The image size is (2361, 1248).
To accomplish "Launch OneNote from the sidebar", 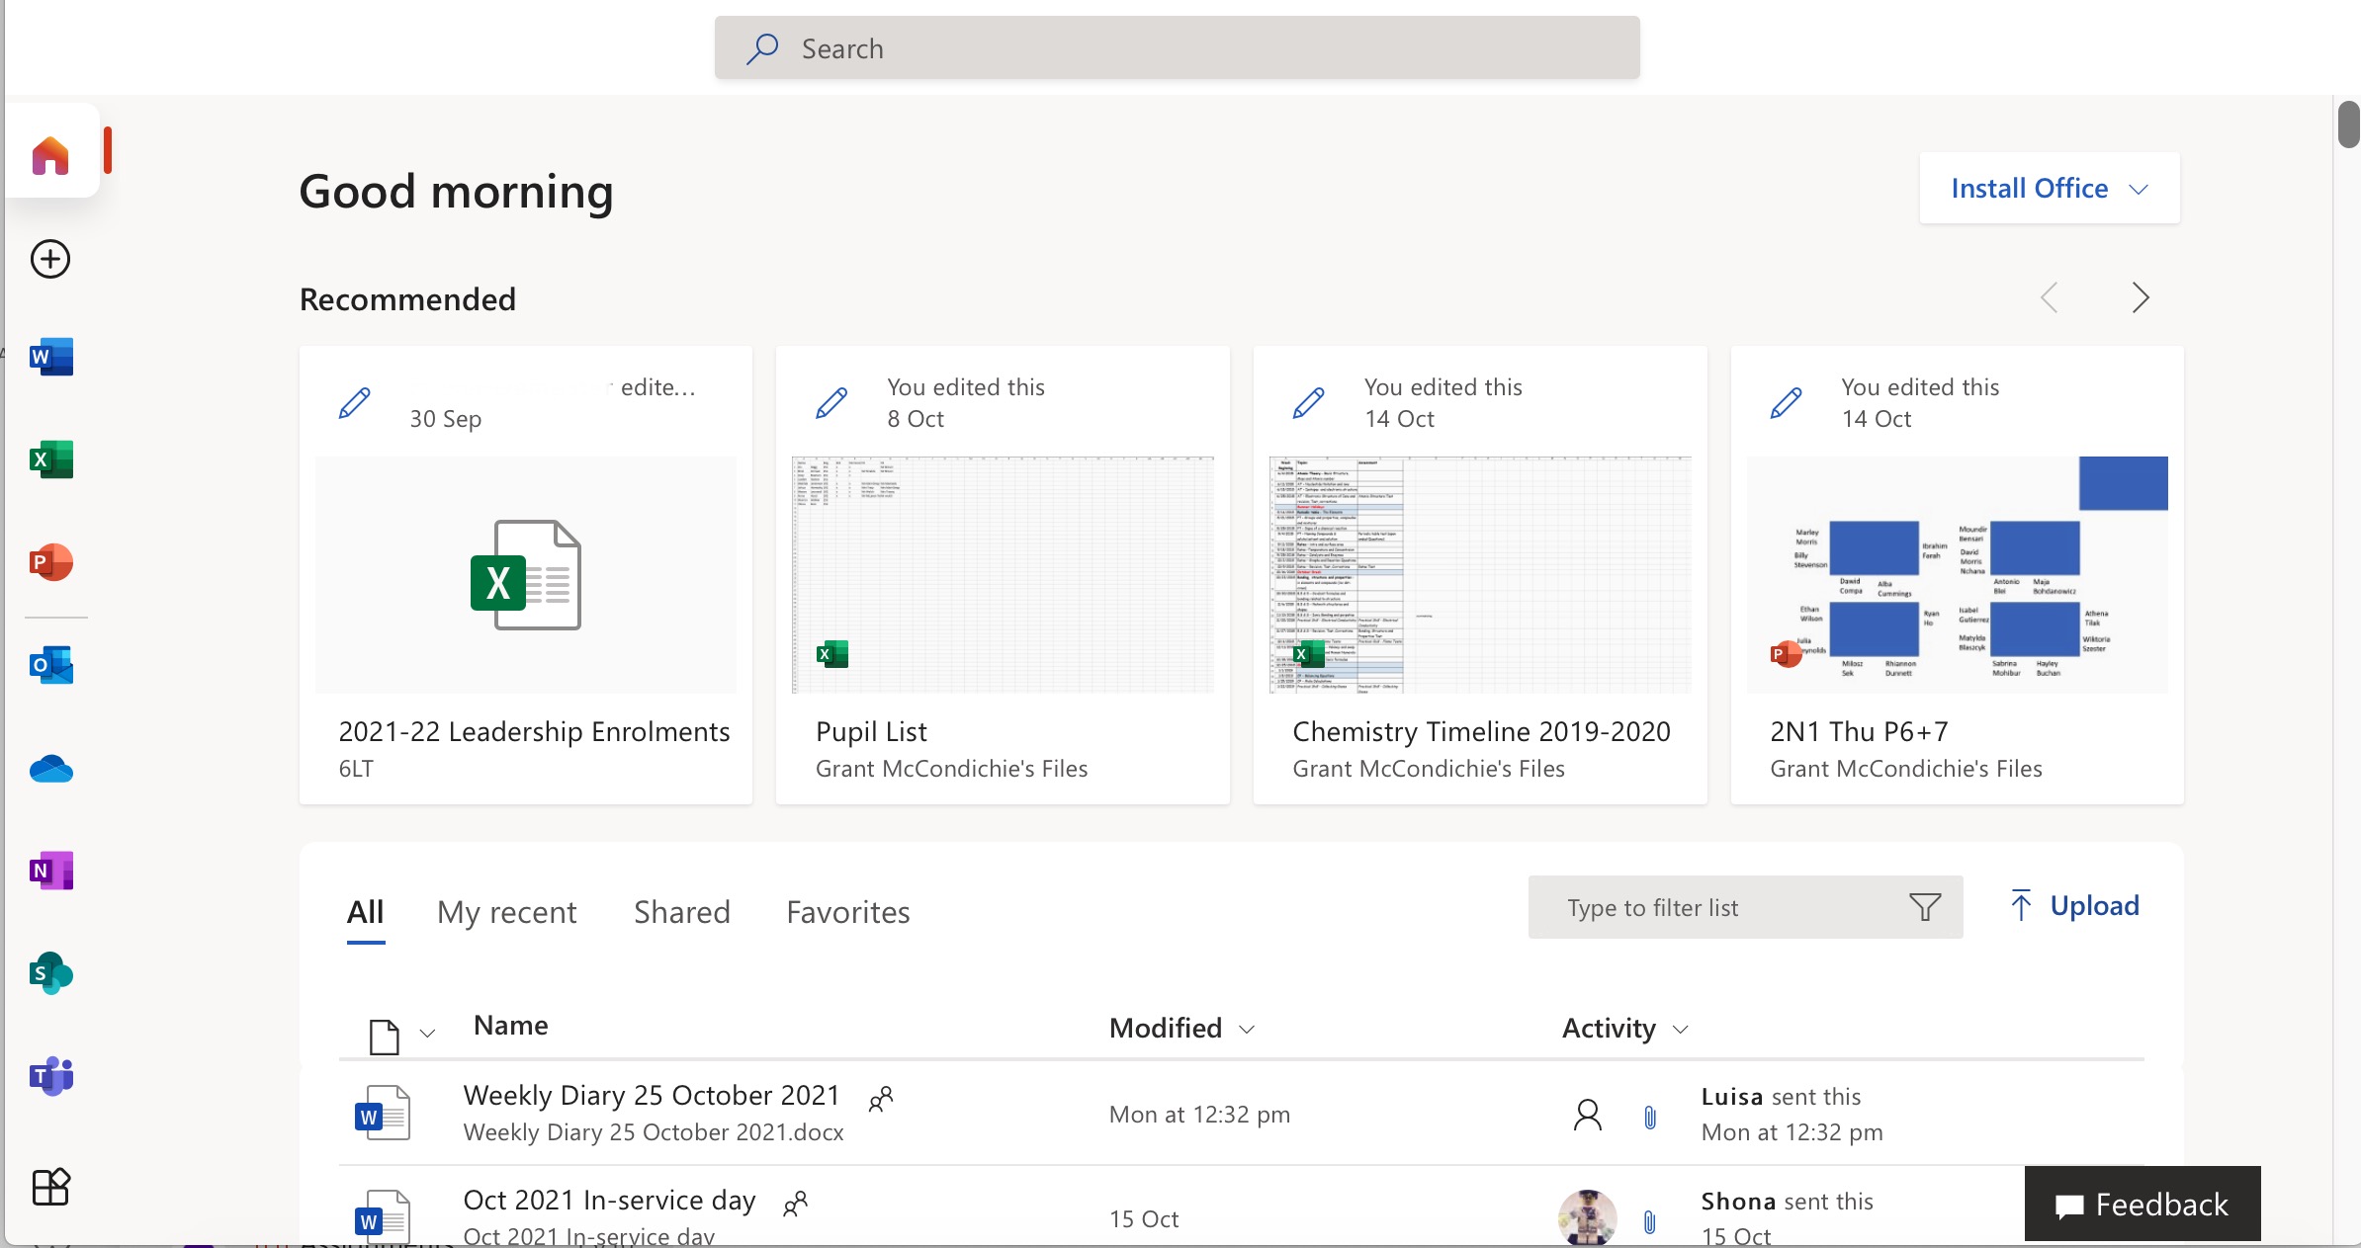I will click(51, 871).
